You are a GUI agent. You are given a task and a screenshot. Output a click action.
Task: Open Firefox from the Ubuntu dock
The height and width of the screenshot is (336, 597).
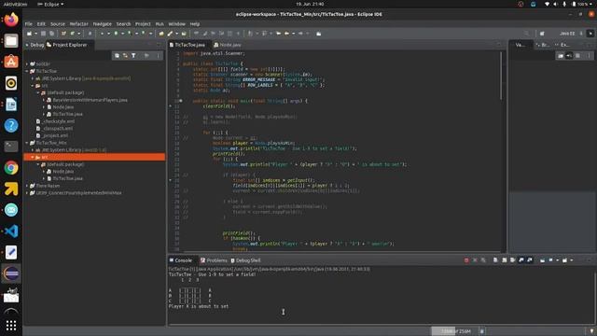(x=11, y=19)
